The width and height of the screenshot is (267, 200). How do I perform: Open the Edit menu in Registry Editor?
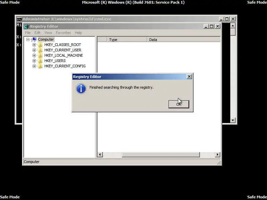(x=37, y=33)
